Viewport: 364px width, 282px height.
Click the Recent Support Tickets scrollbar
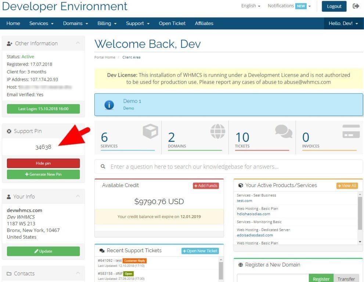tap(221, 271)
